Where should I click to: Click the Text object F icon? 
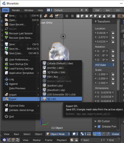119,16
